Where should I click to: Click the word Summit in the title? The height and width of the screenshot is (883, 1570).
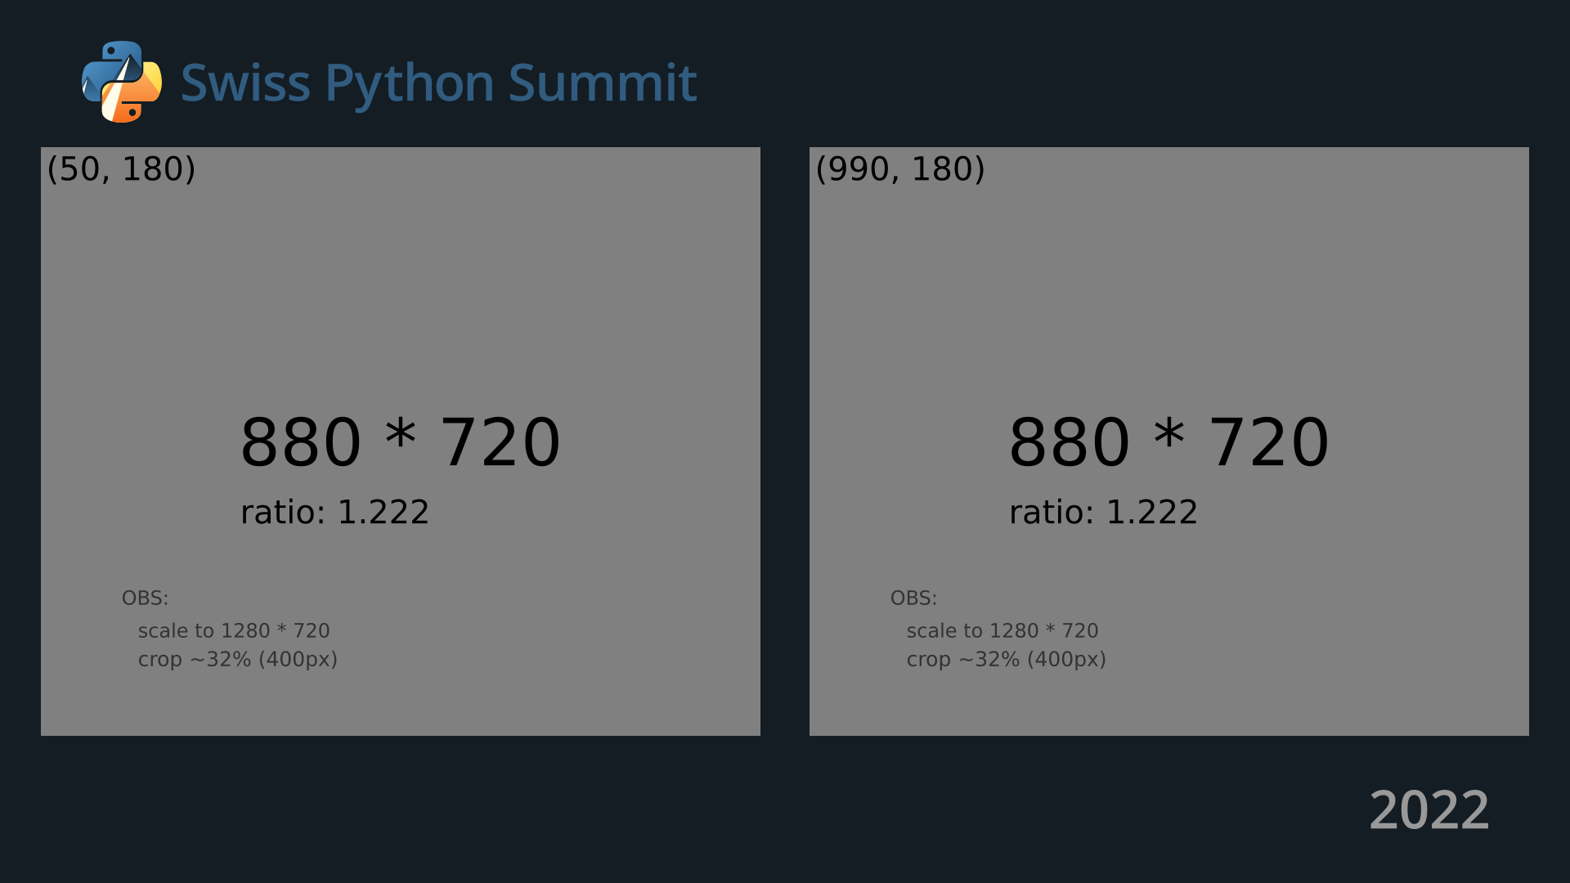603,83
